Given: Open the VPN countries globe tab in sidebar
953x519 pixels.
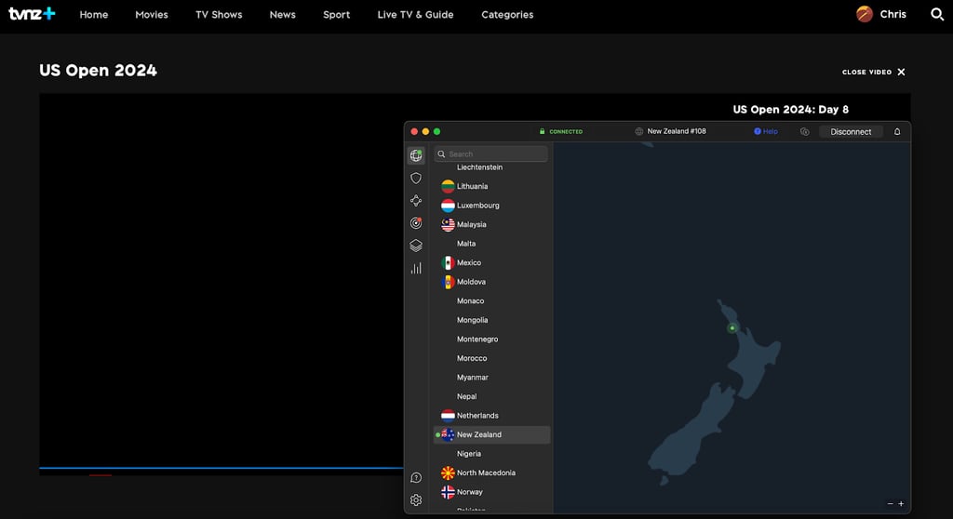Looking at the screenshot, I should 416,155.
